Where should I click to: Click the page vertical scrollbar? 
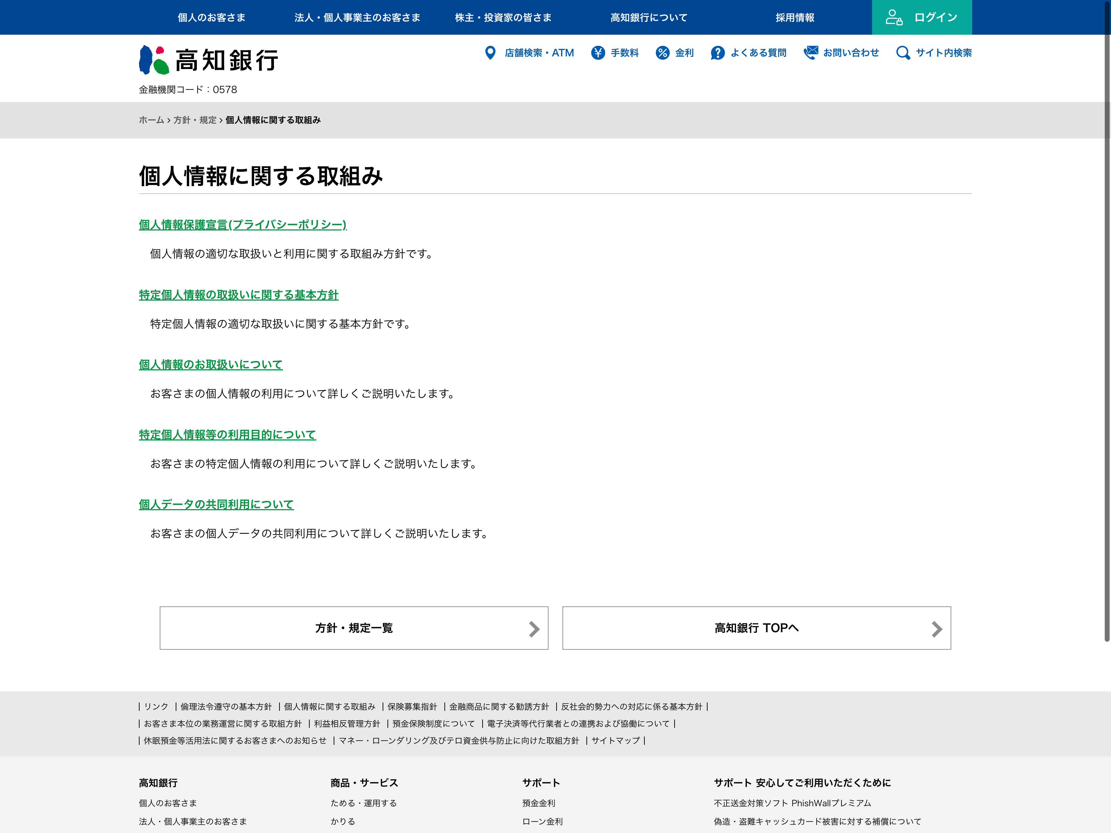(x=1106, y=321)
